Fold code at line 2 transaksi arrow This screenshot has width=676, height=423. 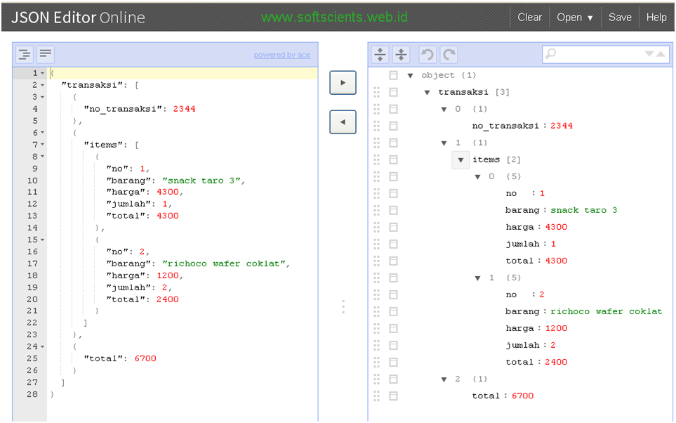pos(43,85)
